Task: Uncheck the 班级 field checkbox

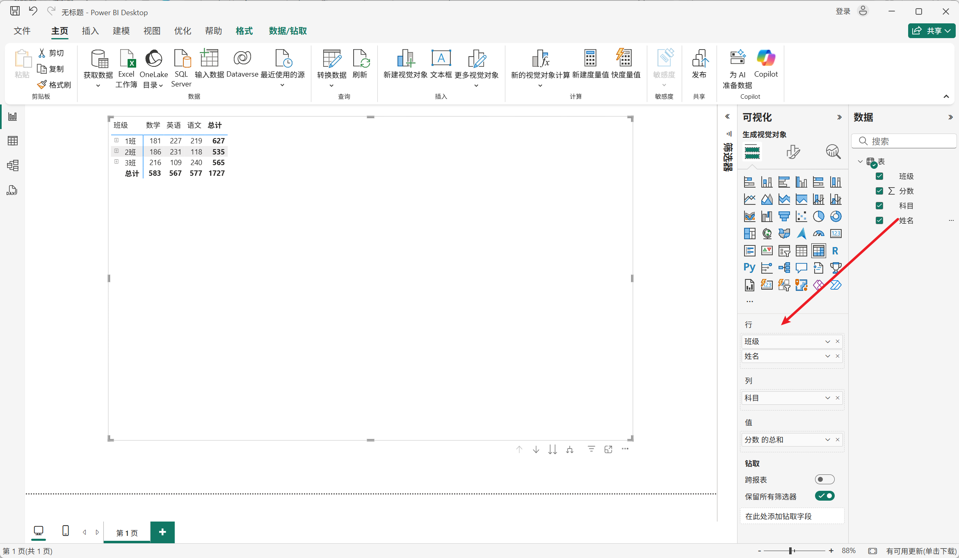Action: click(879, 176)
